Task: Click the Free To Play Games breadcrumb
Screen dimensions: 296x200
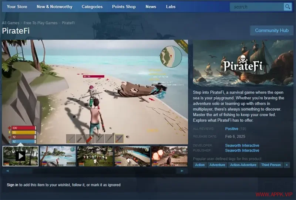Action: tap(40, 23)
